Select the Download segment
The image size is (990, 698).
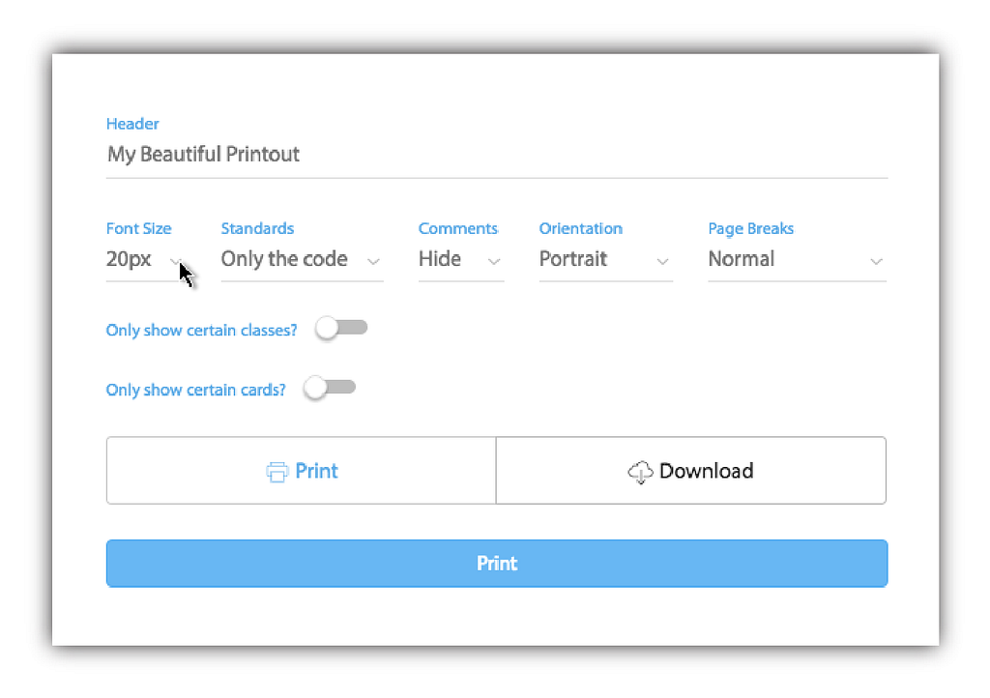[691, 470]
